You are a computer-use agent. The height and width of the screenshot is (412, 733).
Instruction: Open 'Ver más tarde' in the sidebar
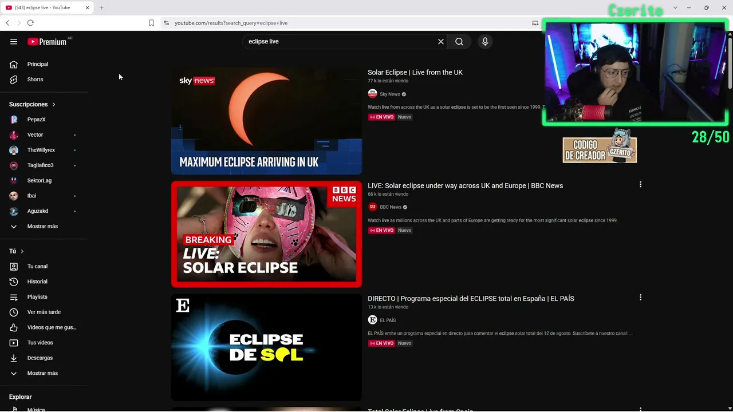pyautogui.click(x=44, y=312)
